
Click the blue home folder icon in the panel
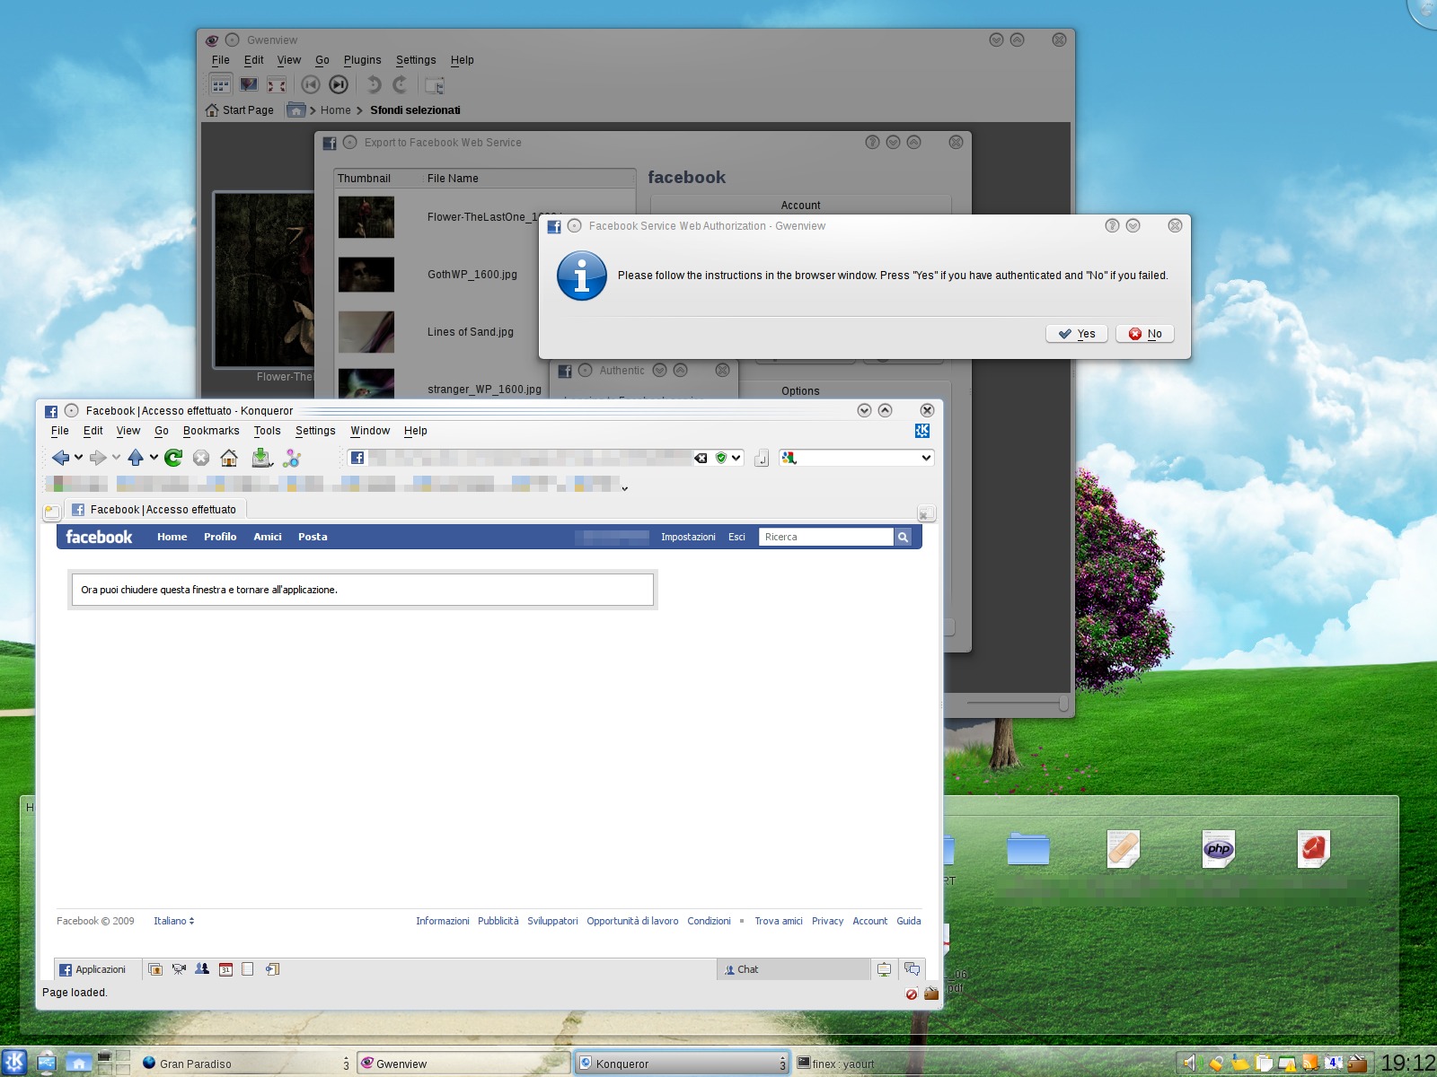point(79,1063)
